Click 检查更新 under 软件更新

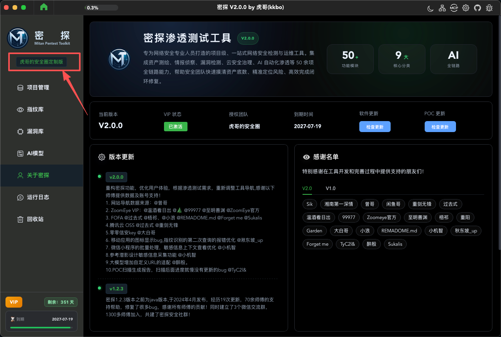click(375, 127)
